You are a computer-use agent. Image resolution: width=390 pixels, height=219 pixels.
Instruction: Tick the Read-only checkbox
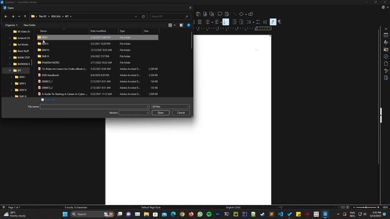click(x=43, y=100)
